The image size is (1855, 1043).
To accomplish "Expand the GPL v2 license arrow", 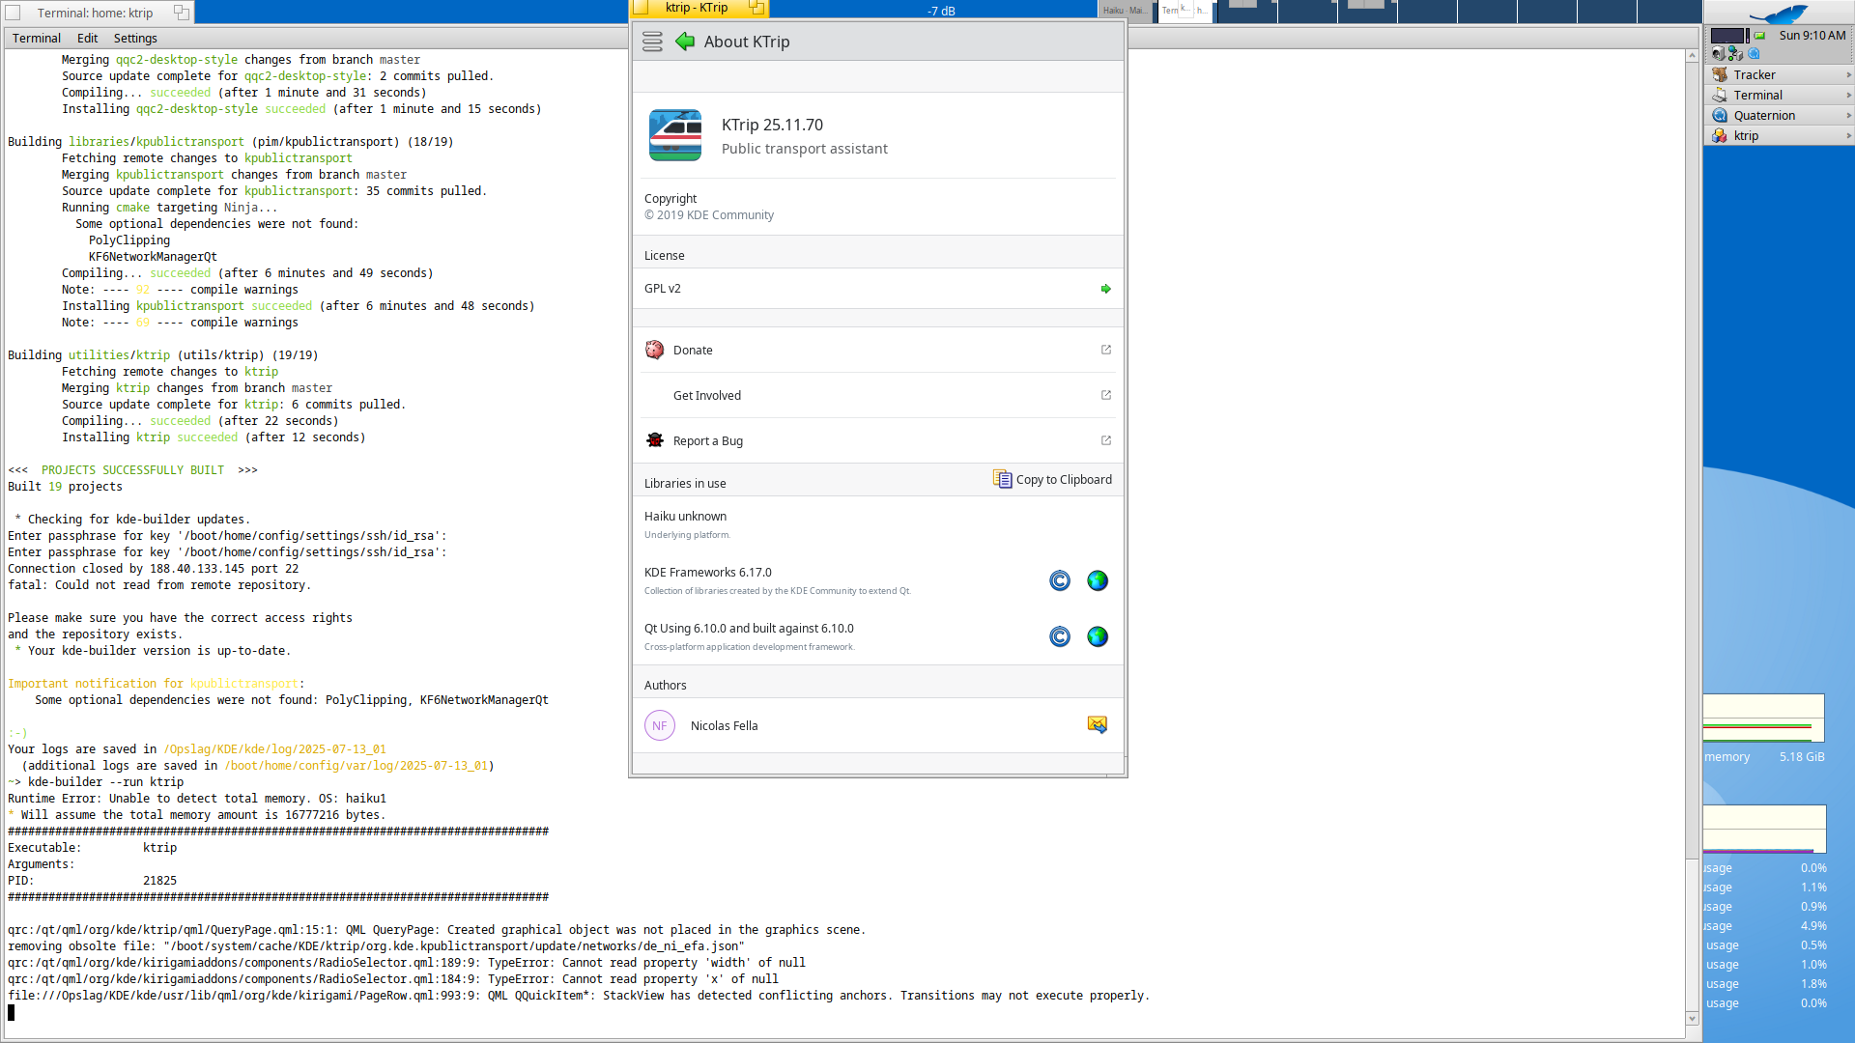I will 1105,289.
